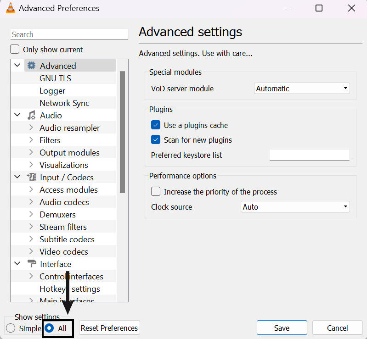Click the Search input field
The height and width of the screenshot is (339, 367).
(69, 34)
